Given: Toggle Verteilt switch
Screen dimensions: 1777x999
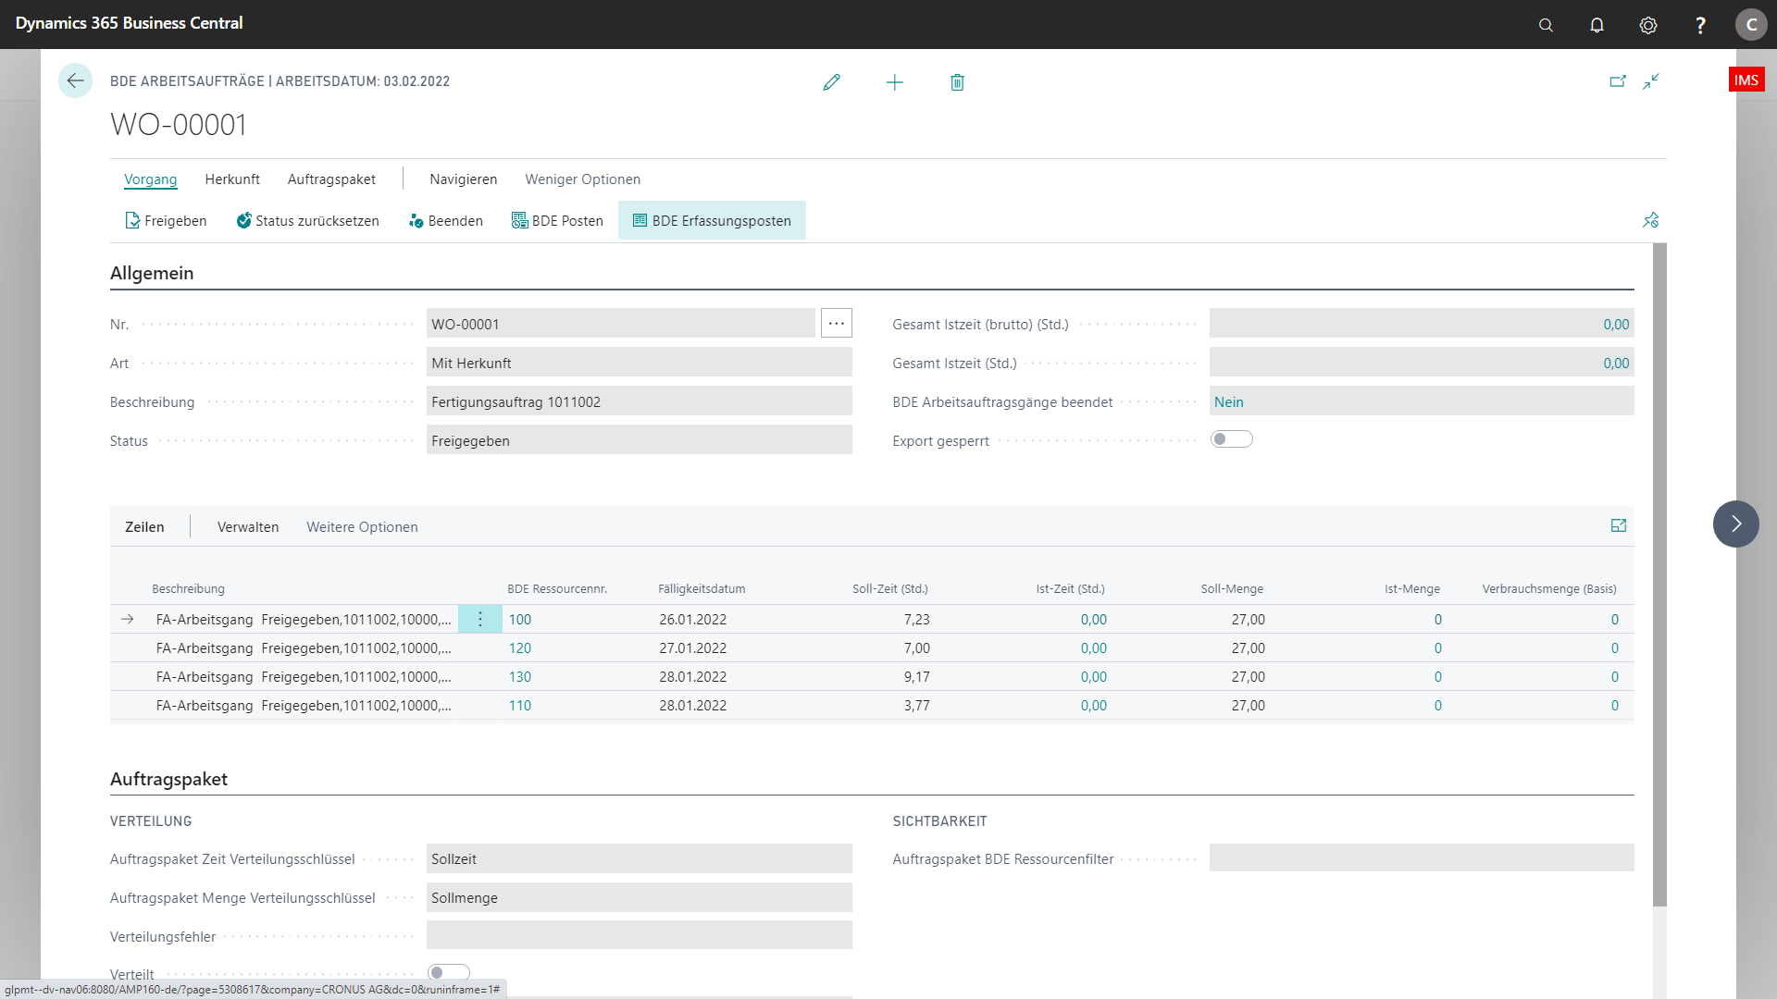Looking at the screenshot, I should pos(449,972).
